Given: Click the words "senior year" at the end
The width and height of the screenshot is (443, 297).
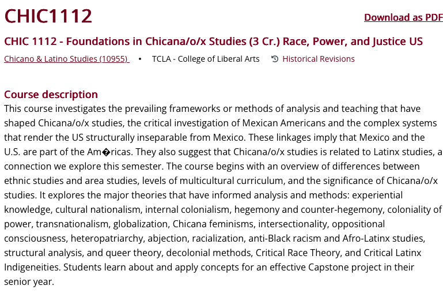Looking at the screenshot, I should point(29,282).
